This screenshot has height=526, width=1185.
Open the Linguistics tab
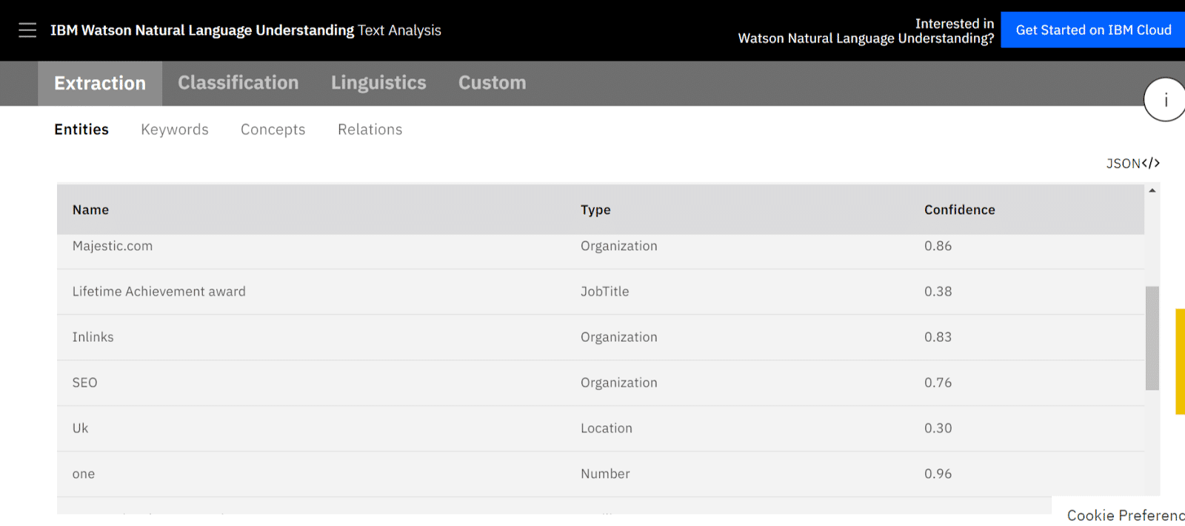tap(378, 83)
